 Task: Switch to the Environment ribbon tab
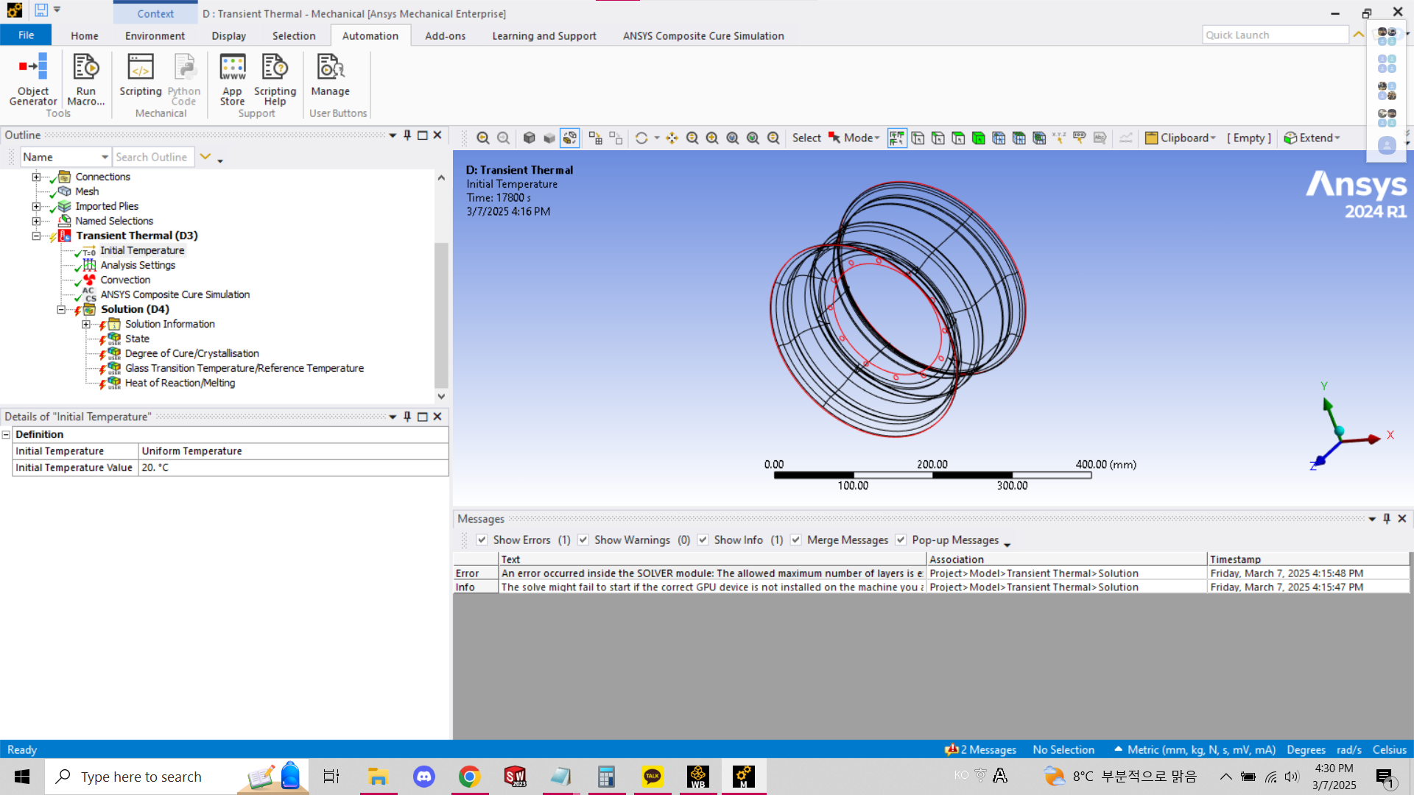click(x=155, y=35)
